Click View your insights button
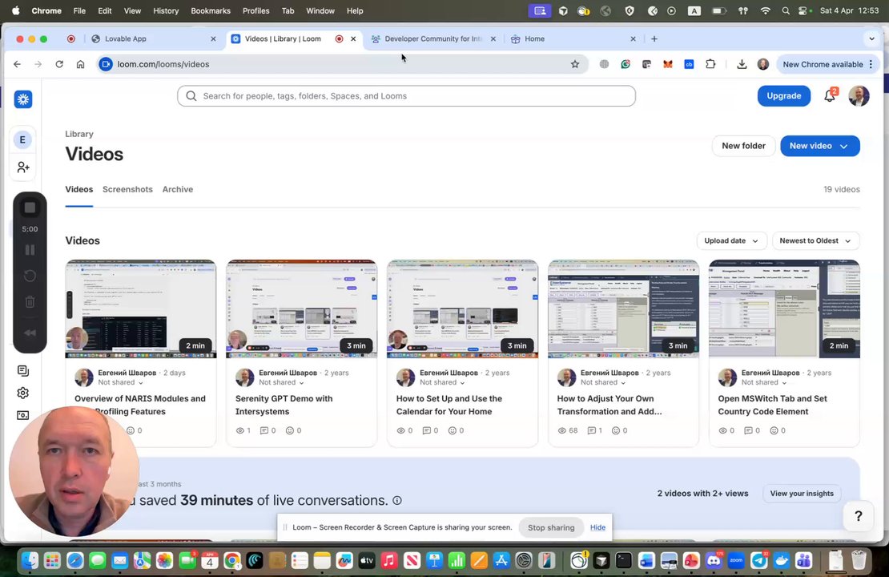The width and height of the screenshot is (889, 577). point(802,494)
